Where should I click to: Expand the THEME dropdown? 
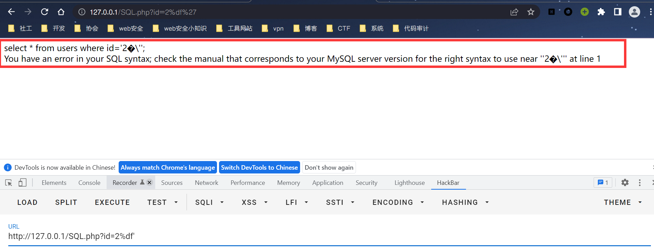pyautogui.click(x=623, y=202)
